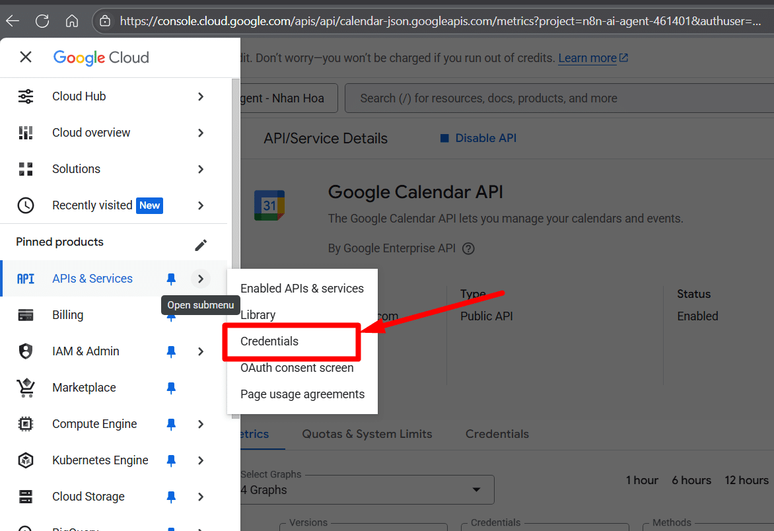Open APIs & Services from the menu
Screen dimensions: 774x531
92,279
